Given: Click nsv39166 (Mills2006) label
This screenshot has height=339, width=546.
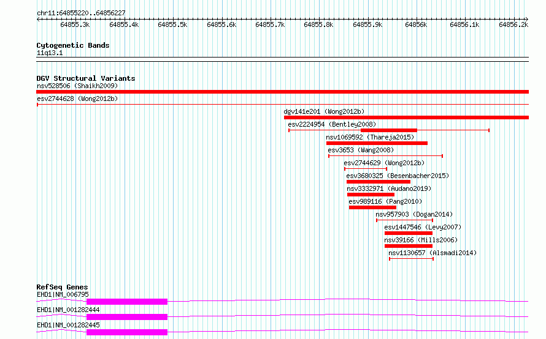Looking at the screenshot, I should 421,240.
